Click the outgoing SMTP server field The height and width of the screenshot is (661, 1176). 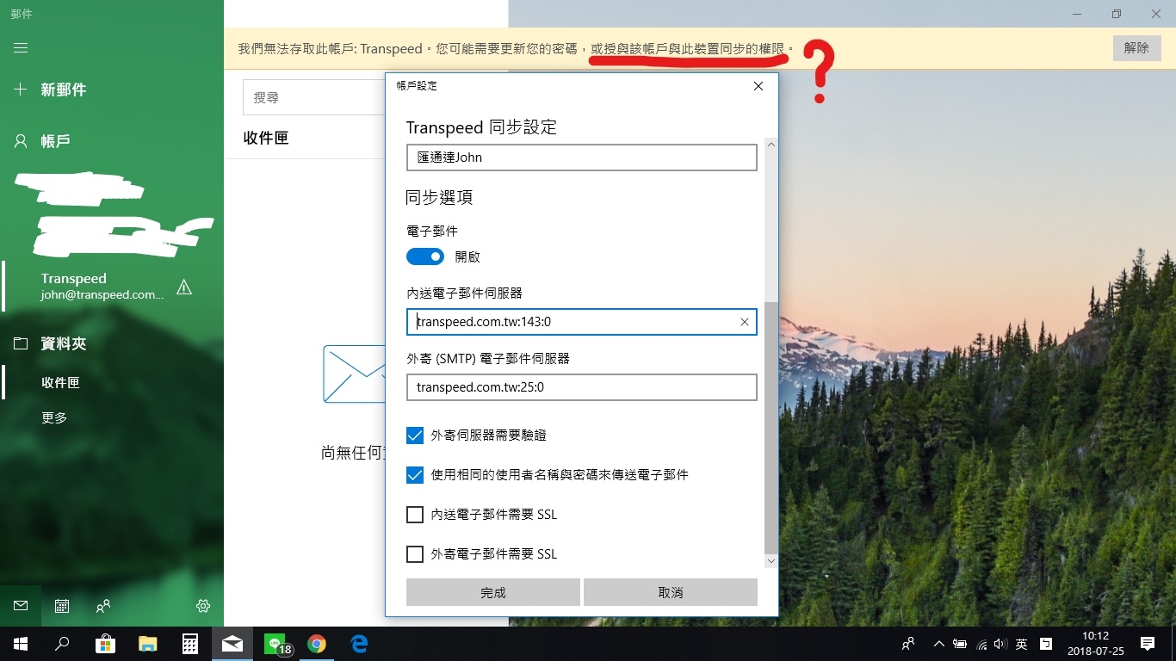582,387
